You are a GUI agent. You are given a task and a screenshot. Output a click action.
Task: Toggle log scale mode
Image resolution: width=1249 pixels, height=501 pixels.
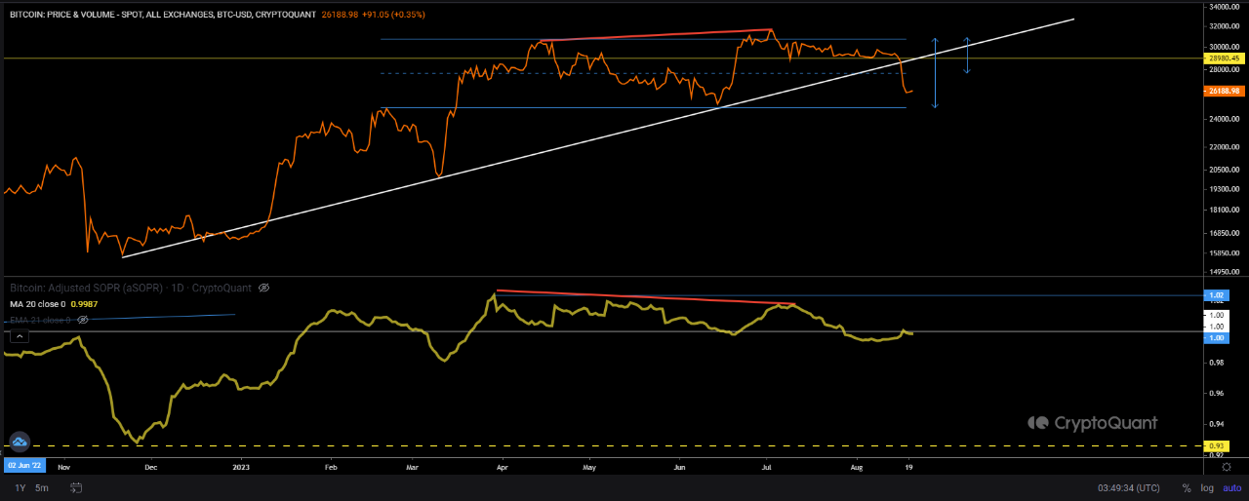[x=1206, y=487]
